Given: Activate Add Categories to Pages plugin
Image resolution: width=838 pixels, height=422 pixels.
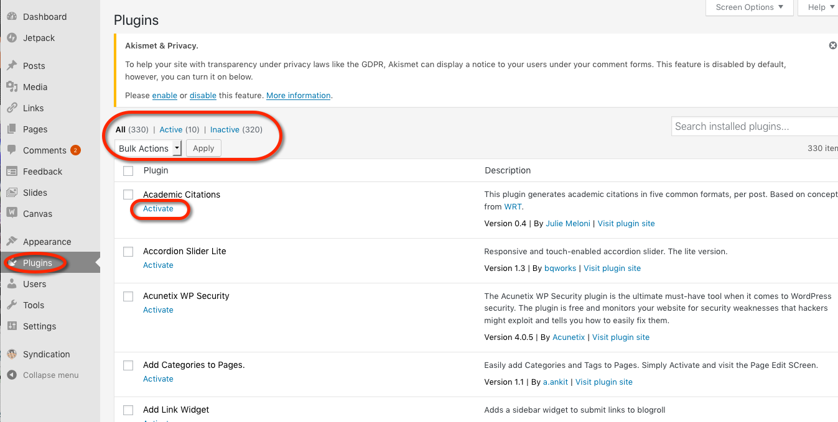Looking at the screenshot, I should tap(158, 379).
